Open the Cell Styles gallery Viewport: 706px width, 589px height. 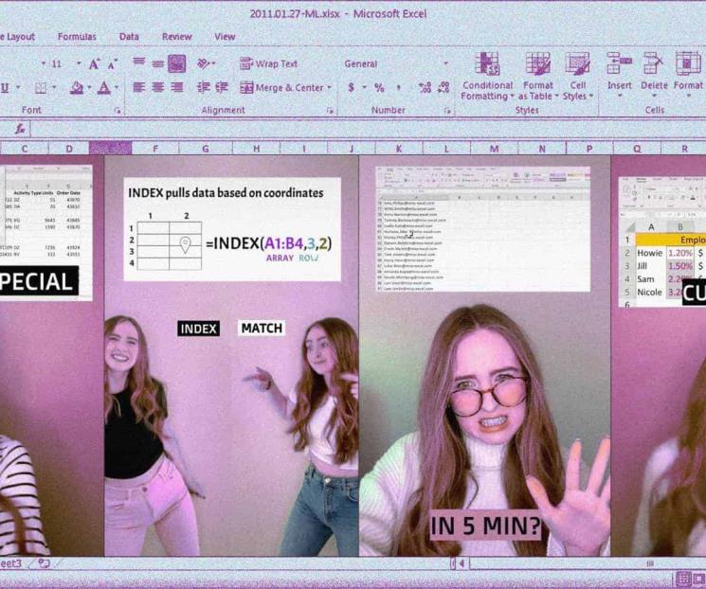coord(578,77)
